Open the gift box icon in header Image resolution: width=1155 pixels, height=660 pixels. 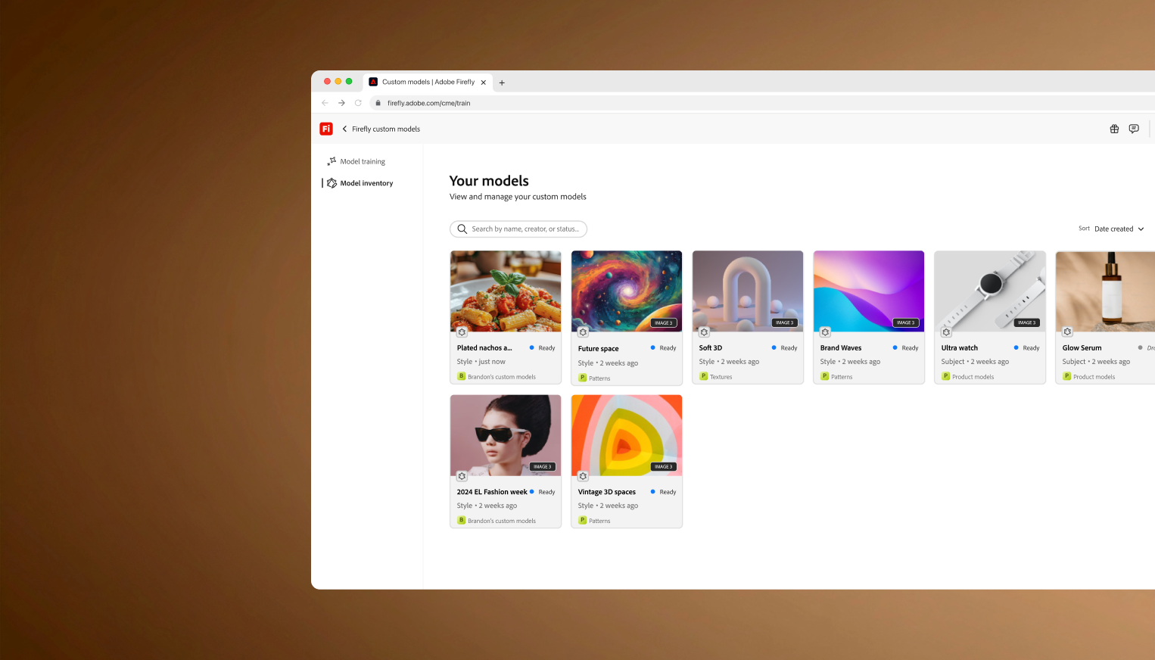coord(1114,129)
